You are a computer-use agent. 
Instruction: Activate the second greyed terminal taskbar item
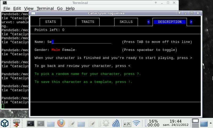[x=41, y=123]
